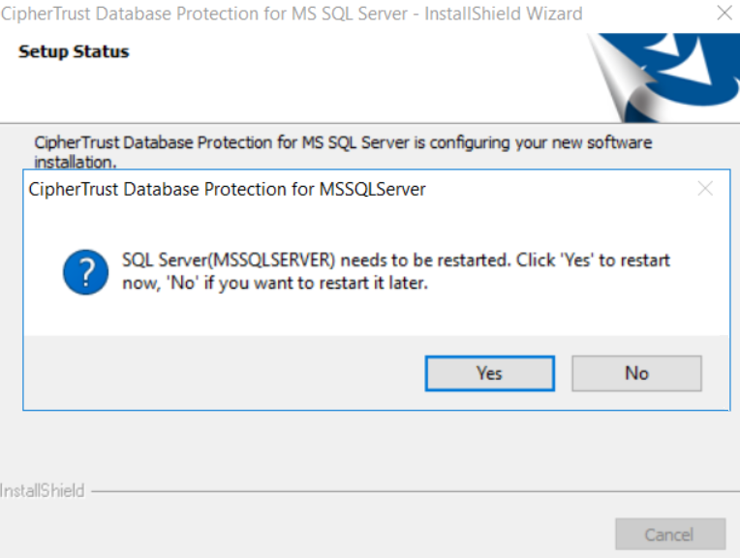The height and width of the screenshot is (558, 740).
Task: Click the InstallShield Wizard title bar text
Action: [292, 14]
